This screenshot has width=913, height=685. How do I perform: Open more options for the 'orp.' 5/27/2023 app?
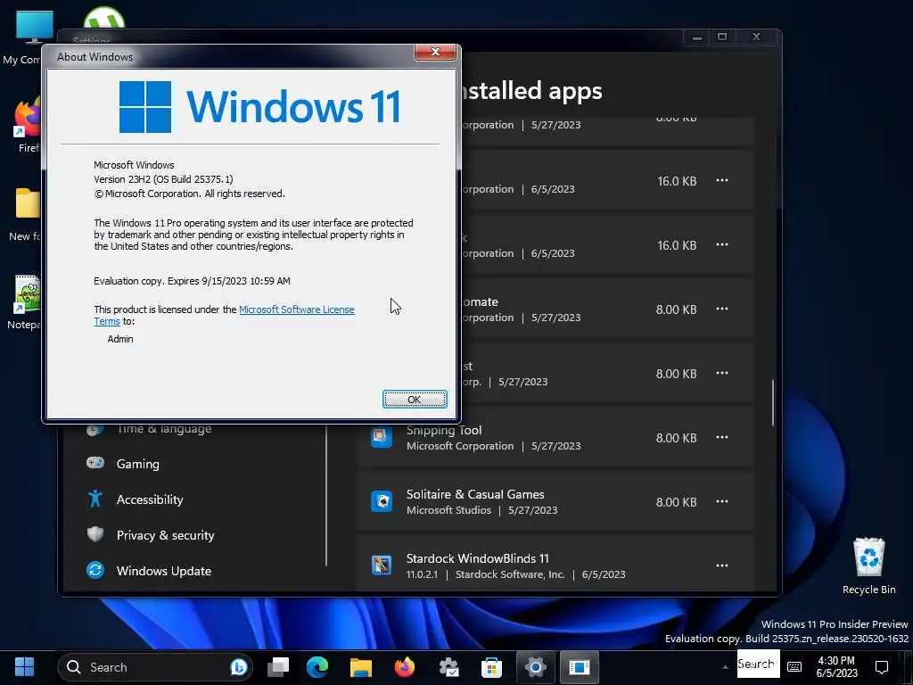tap(722, 373)
